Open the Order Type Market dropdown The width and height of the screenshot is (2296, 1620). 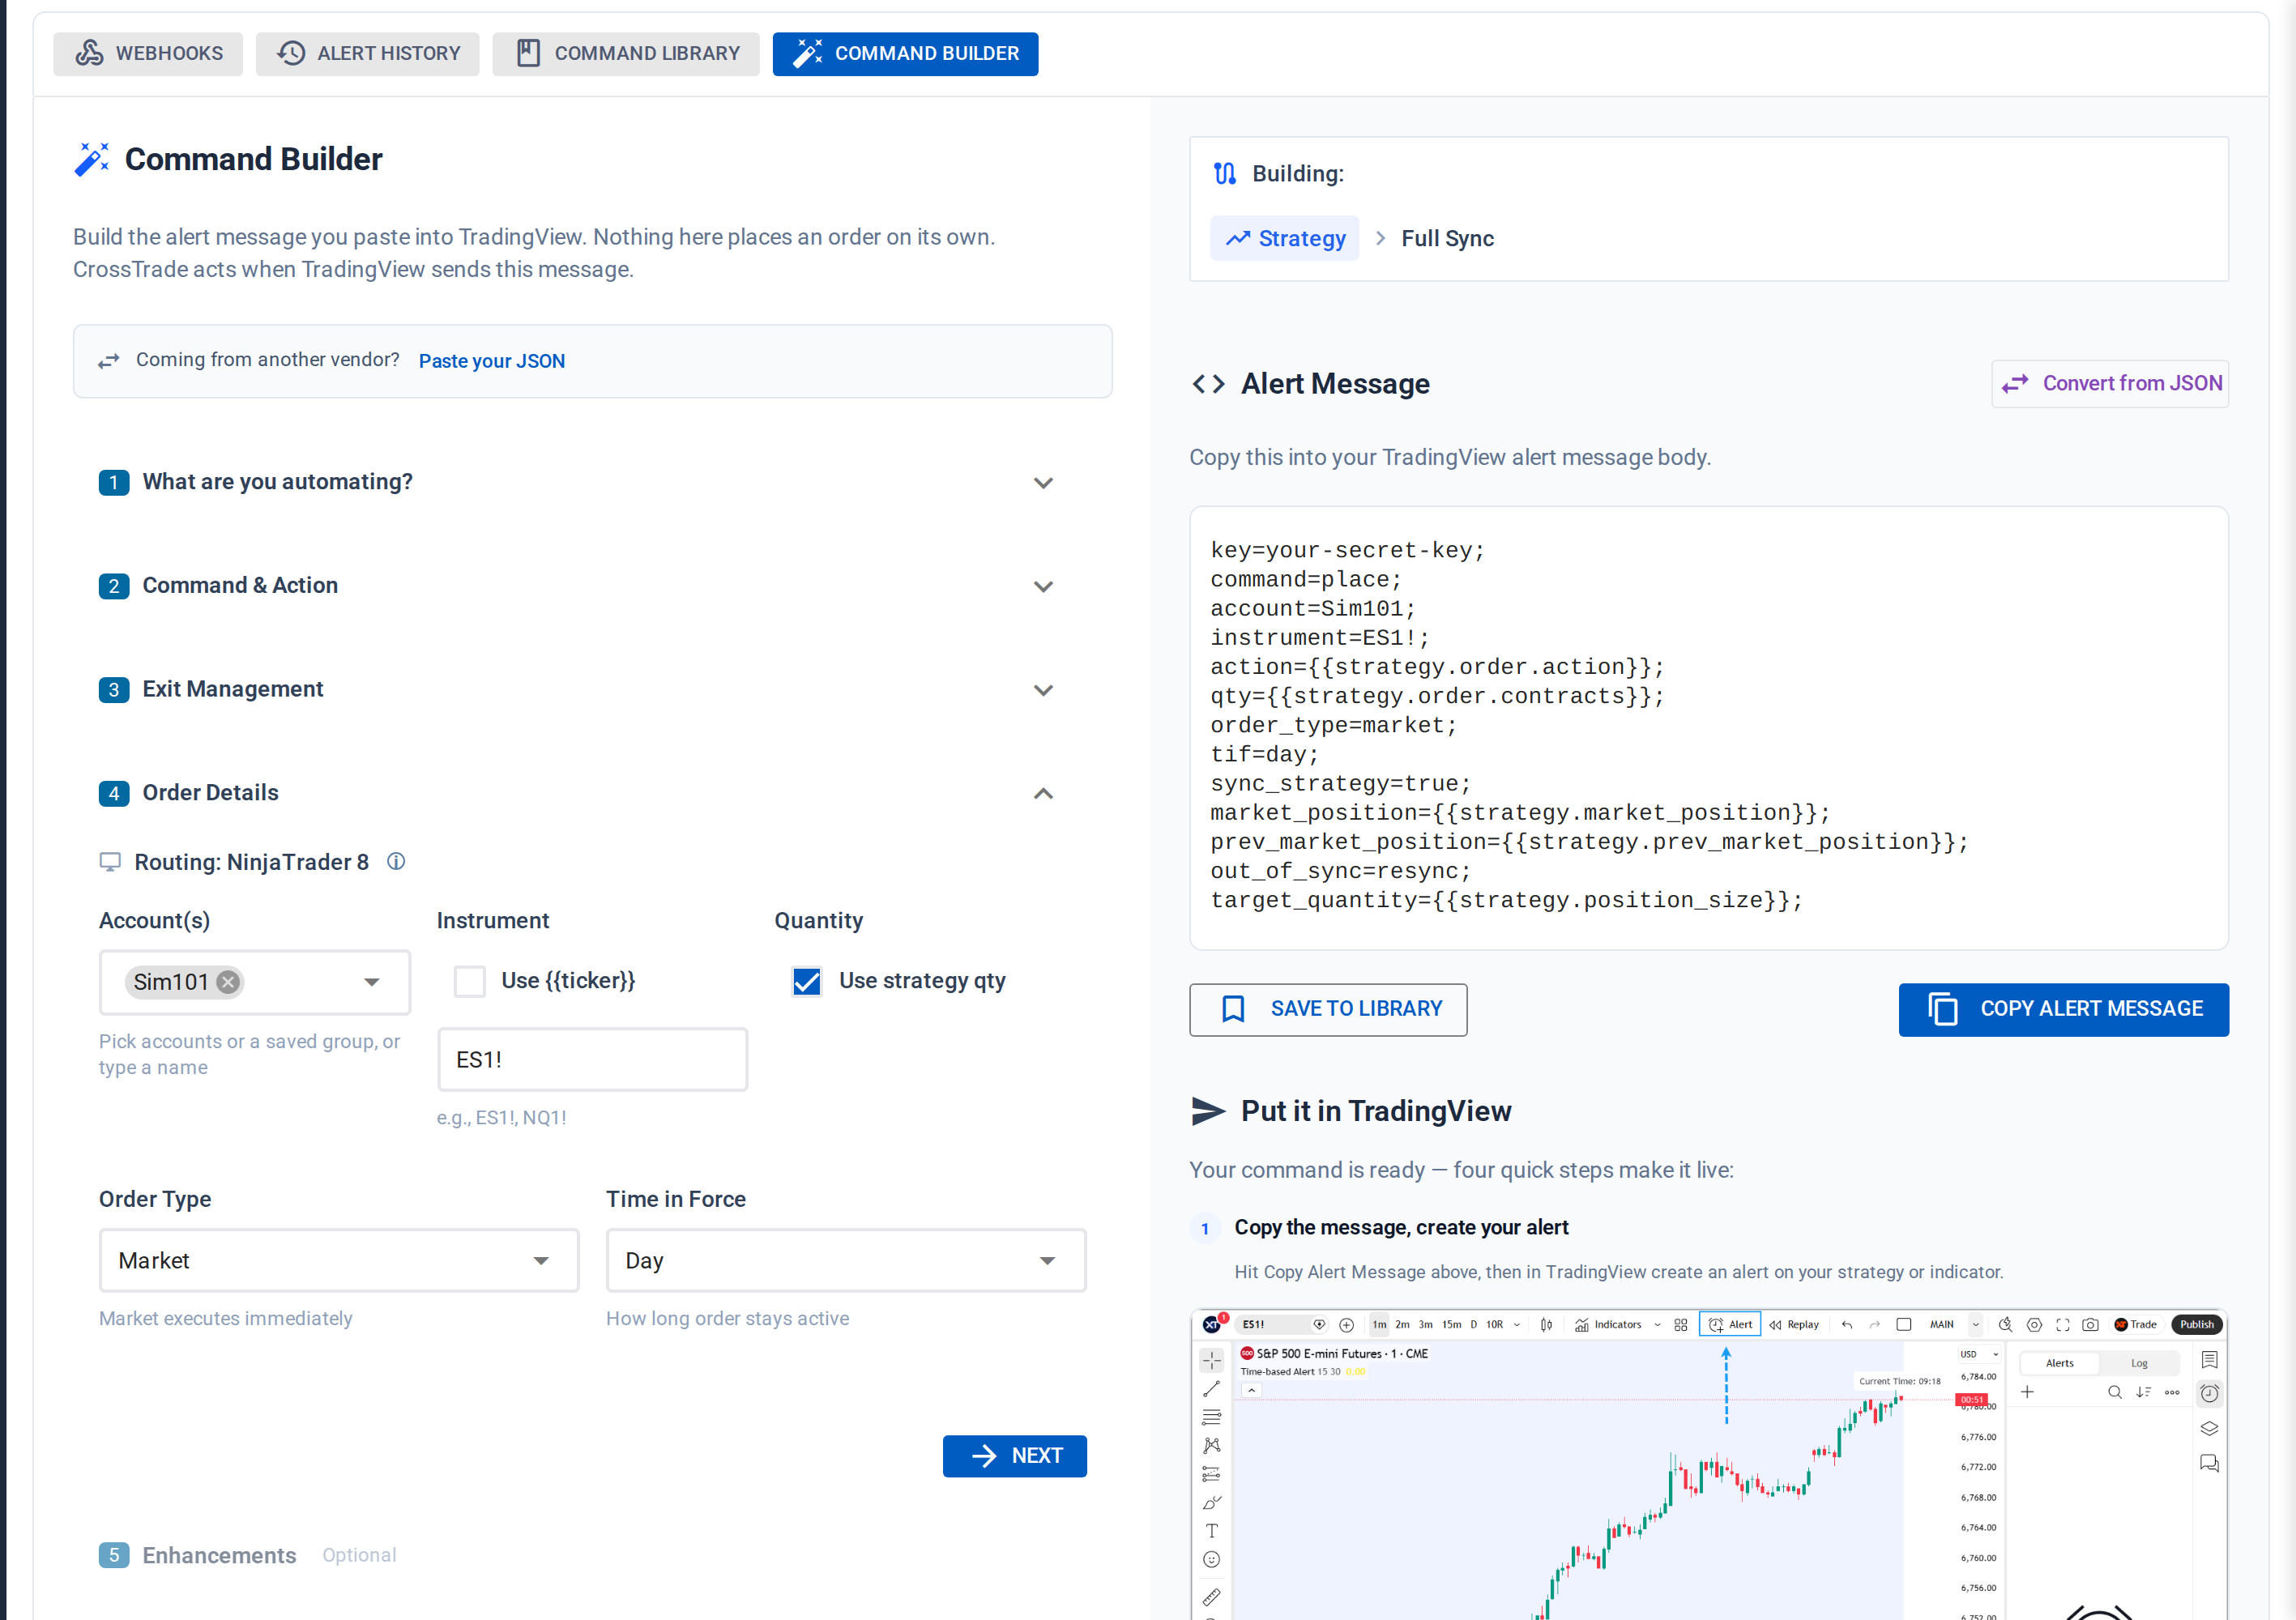pyautogui.click(x=338, y=1260)
